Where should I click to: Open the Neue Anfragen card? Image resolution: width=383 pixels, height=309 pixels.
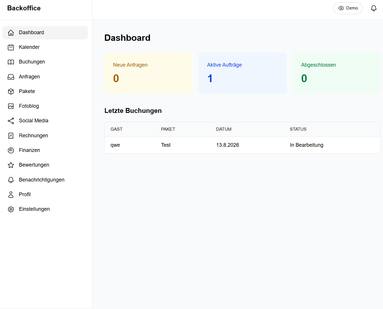tap(148, 73)
